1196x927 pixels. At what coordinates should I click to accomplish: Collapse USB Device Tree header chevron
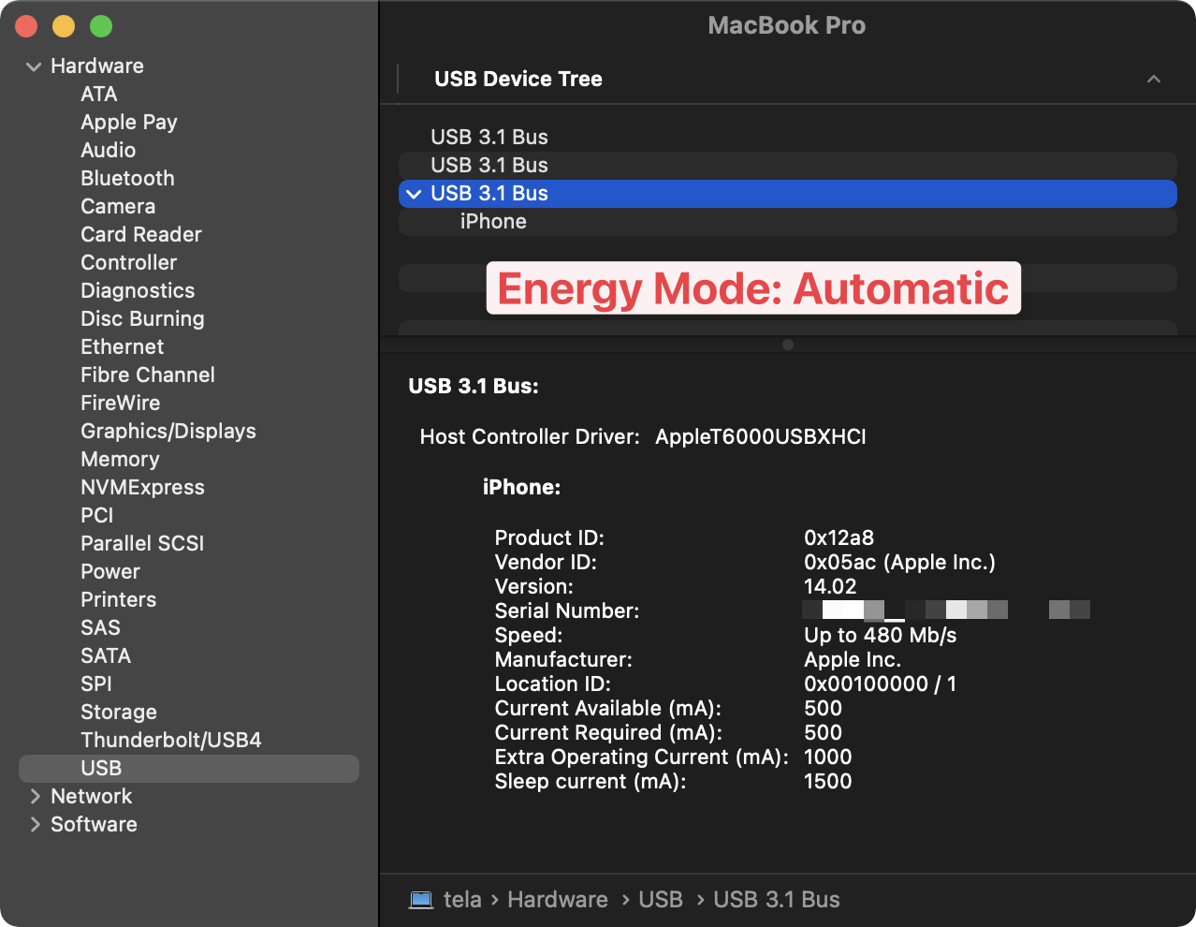coord(1154,79)
